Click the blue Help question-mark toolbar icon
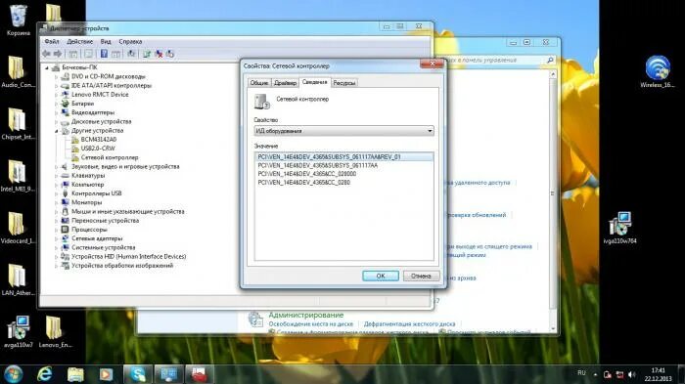The width and height of the screenshot is (685, 384). coord(104,54)
